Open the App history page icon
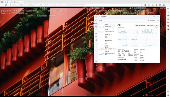170x97 pixels. tap(96, 27)
